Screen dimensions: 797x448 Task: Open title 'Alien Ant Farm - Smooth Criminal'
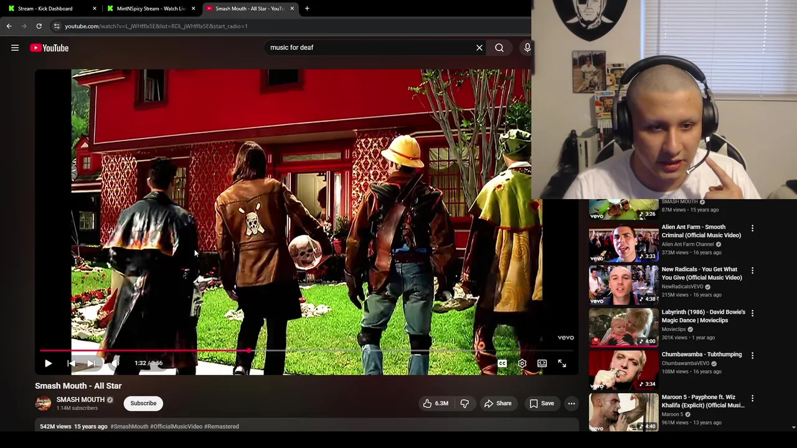tap(701, 231)
